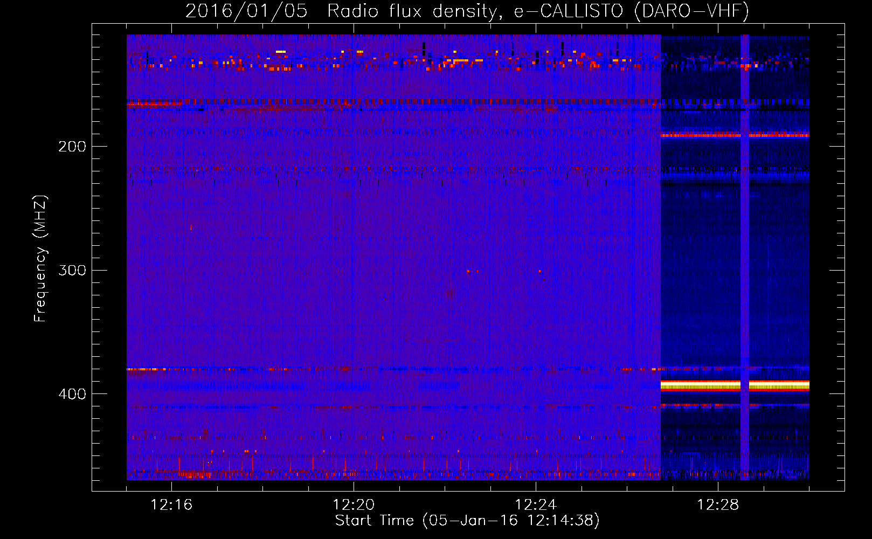Image resolution: width=872 pixels, height=539 pixels.
Task: Click the 12:28 time tick label
Action: [718, 505]
